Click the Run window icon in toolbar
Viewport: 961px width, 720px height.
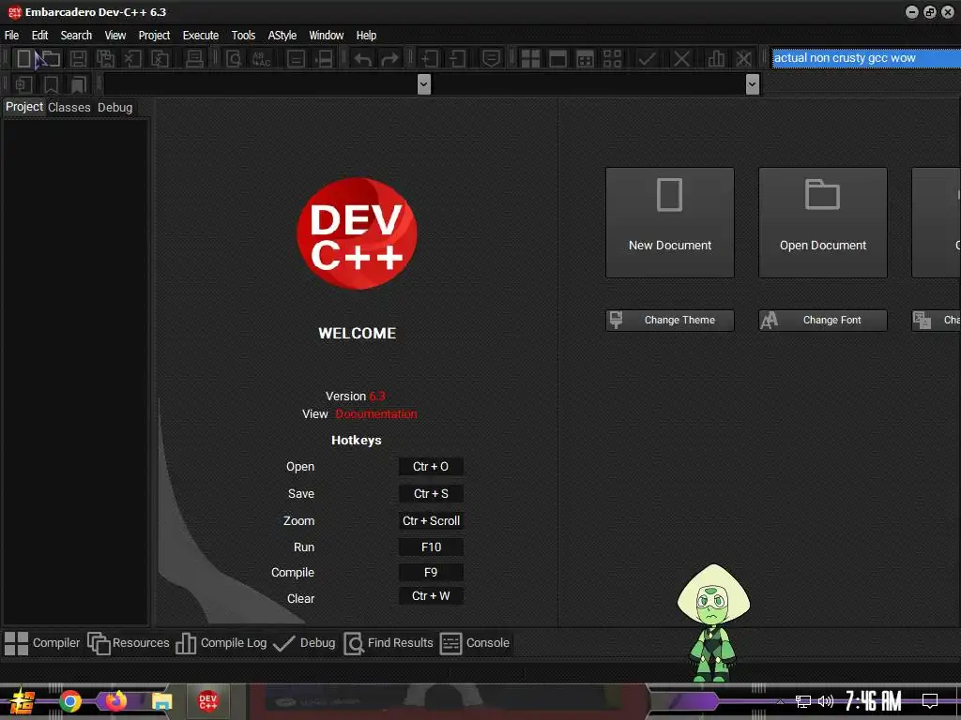[557, 59]
